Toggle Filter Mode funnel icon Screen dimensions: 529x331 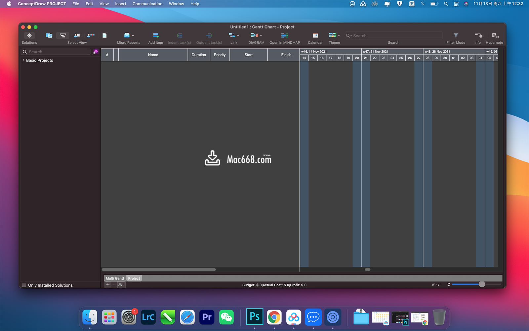coord(456,35)
